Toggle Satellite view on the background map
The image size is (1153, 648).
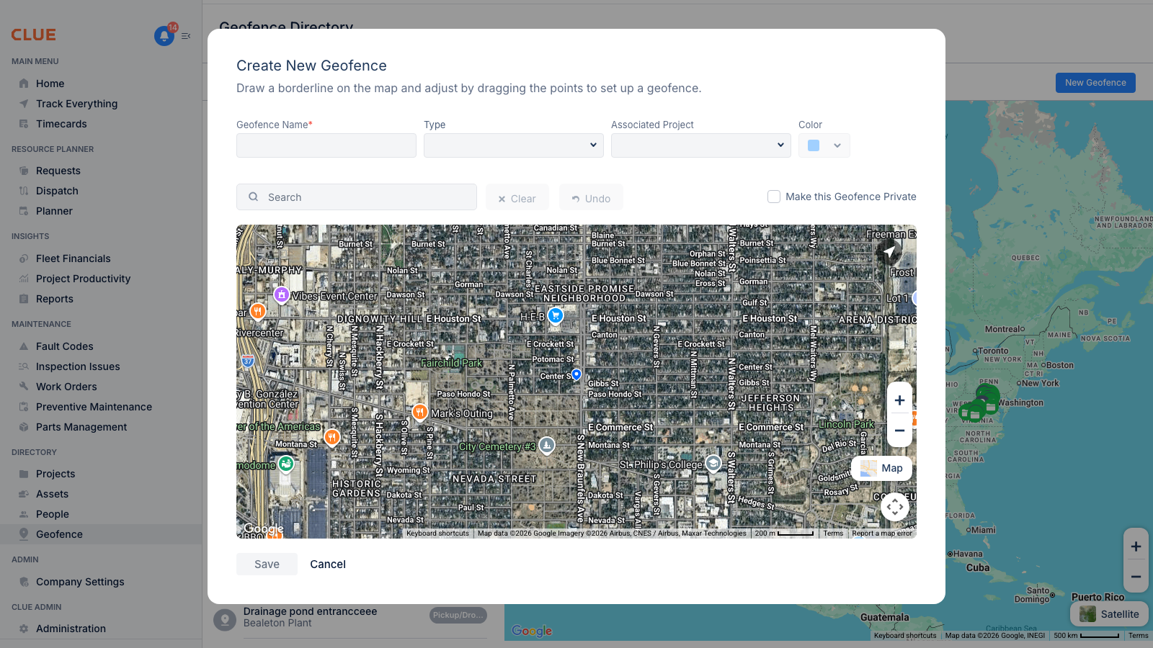1109,613
